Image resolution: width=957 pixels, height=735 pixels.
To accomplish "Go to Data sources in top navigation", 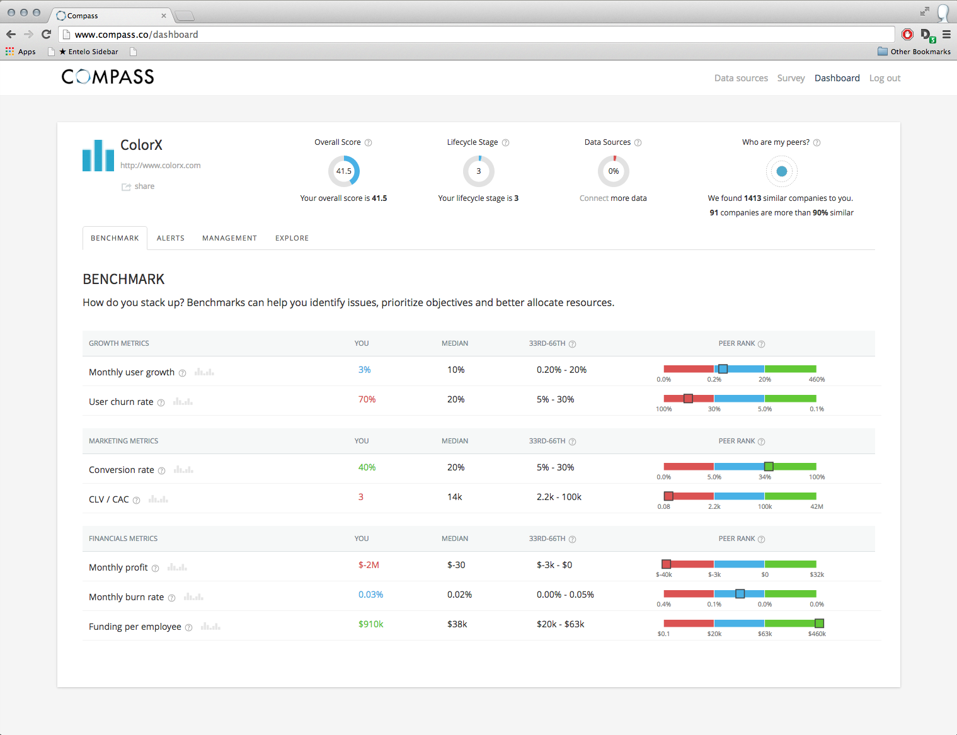I will tap(741, 78).
